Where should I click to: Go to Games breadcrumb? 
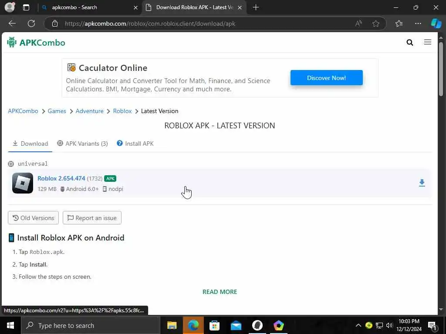(57, 111)
